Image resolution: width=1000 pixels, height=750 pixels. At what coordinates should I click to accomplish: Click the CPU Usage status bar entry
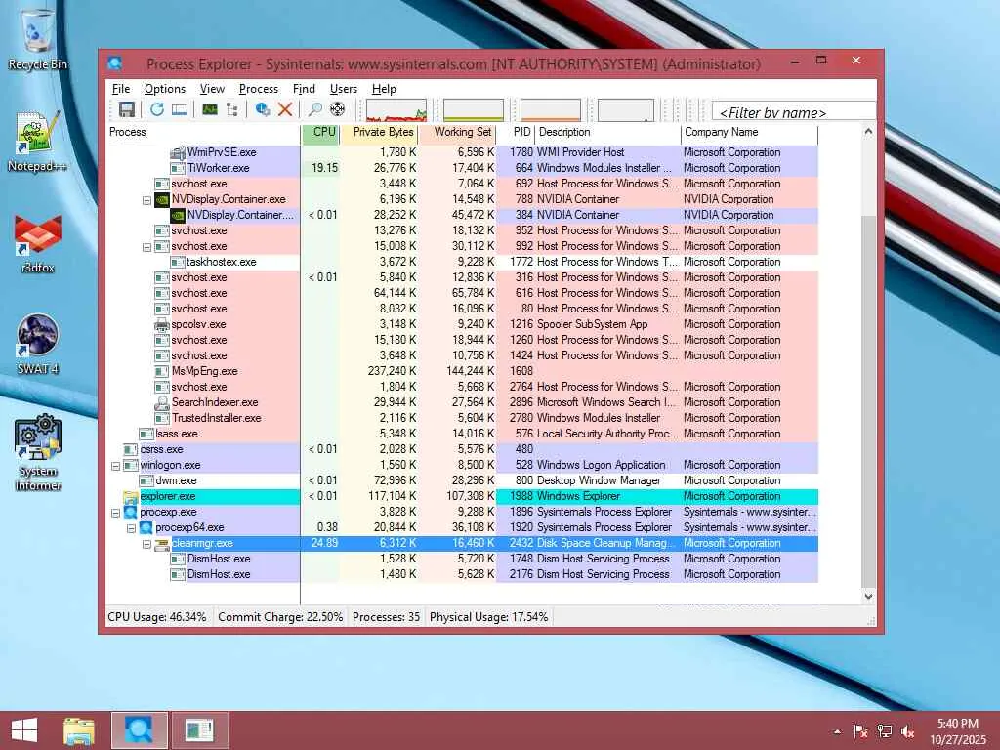click(157, 617)
